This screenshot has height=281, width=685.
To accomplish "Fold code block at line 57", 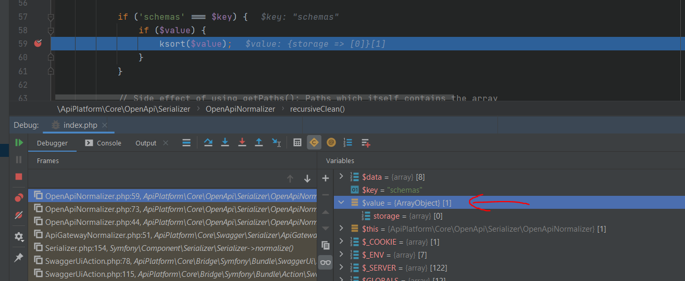I will 51,17.
